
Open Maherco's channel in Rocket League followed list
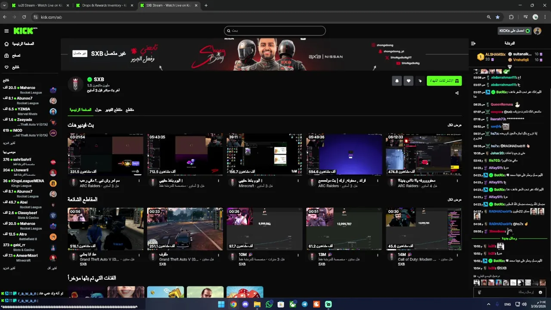click(x=29, y=90)
